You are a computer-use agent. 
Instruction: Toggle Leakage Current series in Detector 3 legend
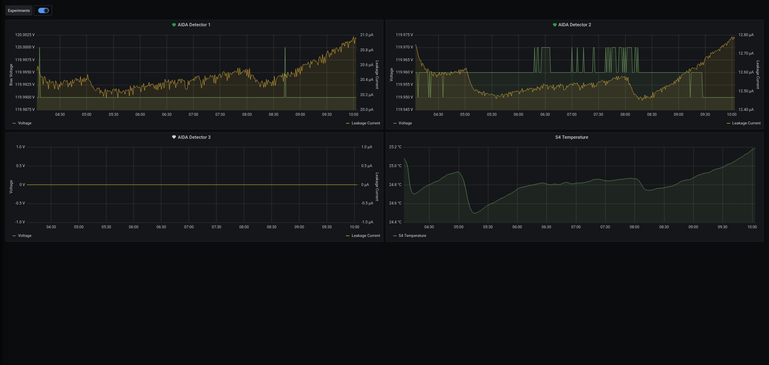point(366,236)
